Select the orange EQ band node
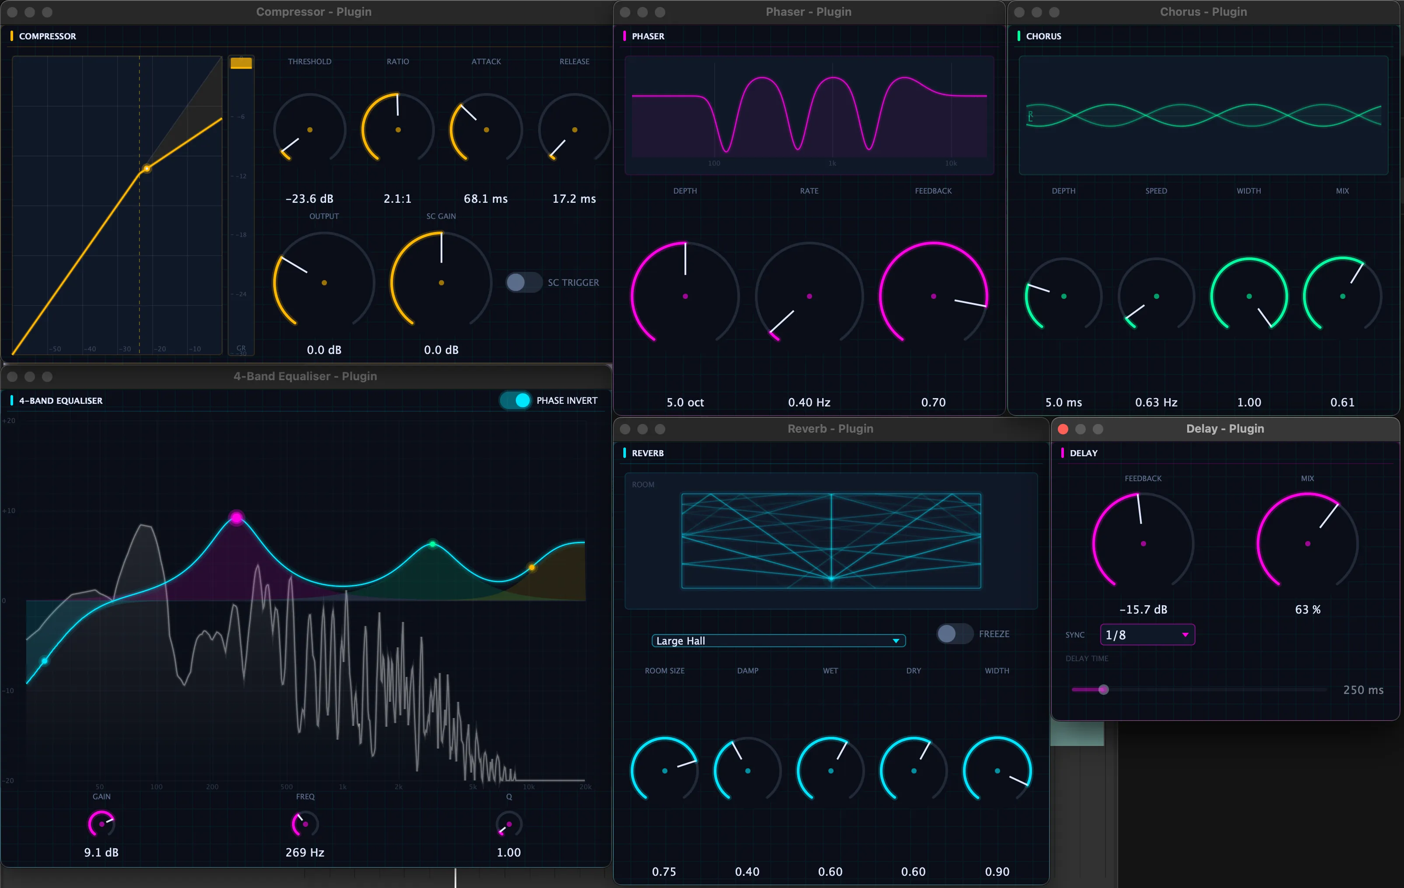This screenshot has height=888, width=1404. coord(531,567)
